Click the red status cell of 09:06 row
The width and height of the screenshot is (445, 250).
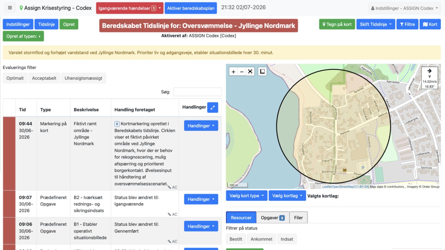pyautogui.click(x=9, y=231)
